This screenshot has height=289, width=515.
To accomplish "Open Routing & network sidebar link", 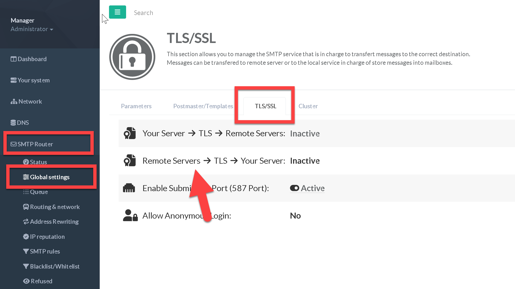I will pos(55,207).
